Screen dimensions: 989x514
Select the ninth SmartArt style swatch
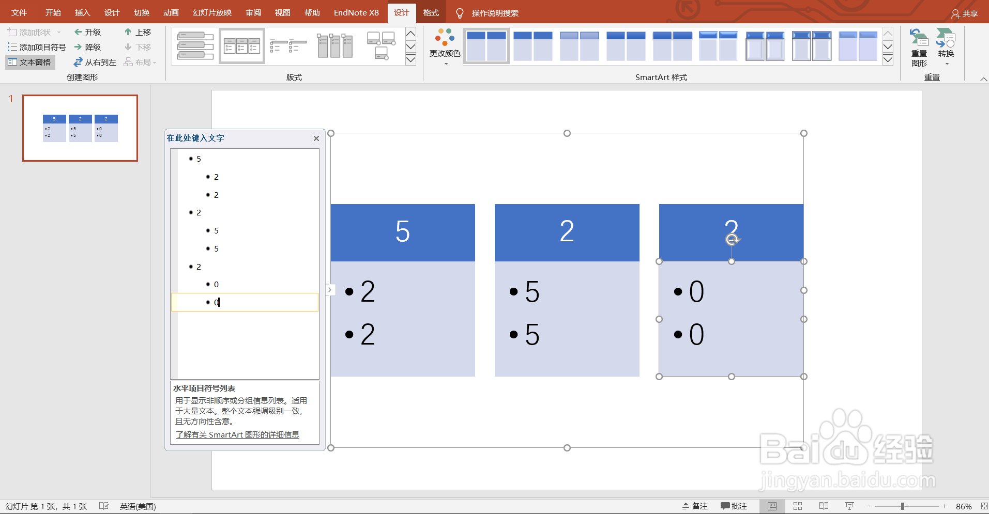tap(858, 46)
